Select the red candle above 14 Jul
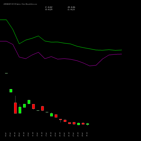 (34, 107)
